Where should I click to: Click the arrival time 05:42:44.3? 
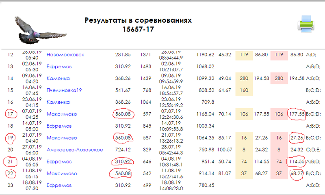pos(171,153)
